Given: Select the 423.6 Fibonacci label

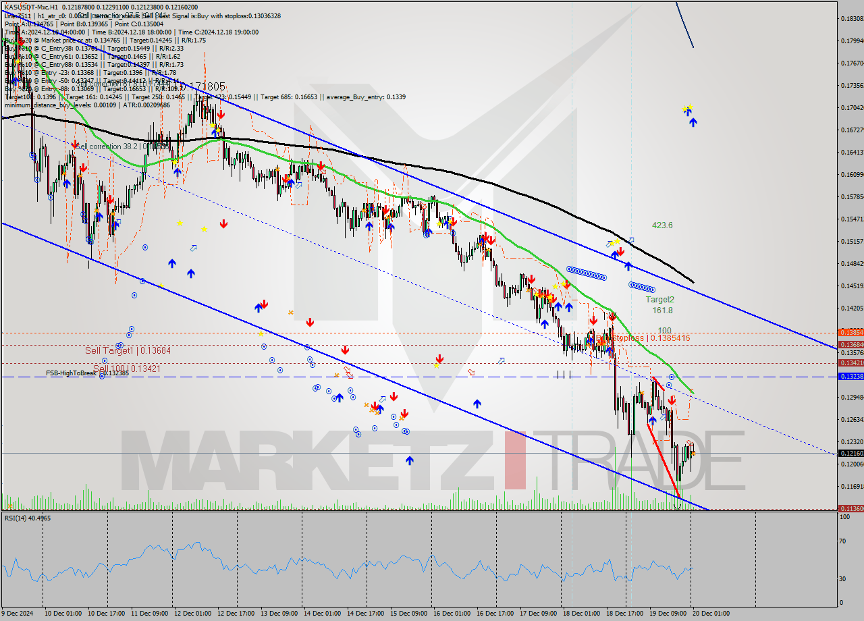Looking at the screenshot, I should 661,225.
